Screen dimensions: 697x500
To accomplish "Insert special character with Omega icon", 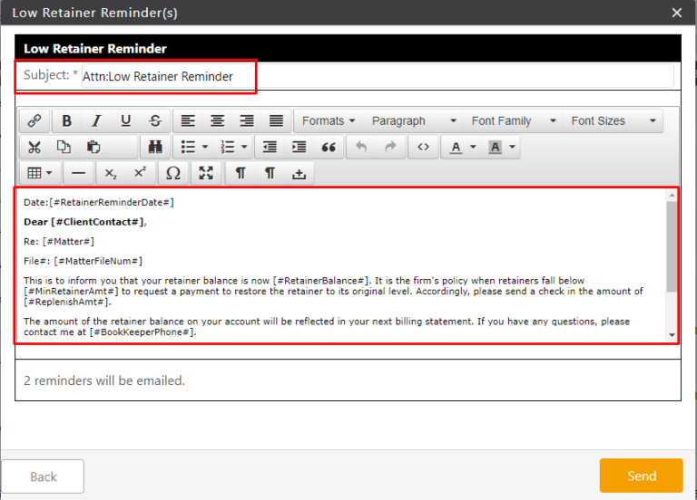I will (x=172, y=173).
